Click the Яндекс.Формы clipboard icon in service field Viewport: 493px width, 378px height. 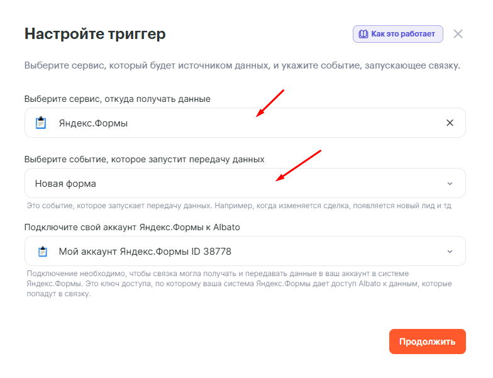coord(42,123)
